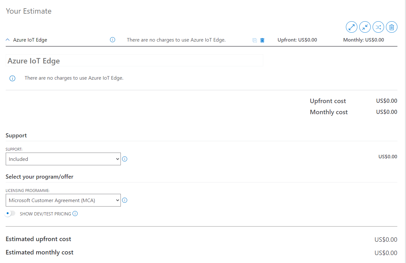Click the collapse all icon
Image resolution: width=406 pixels, height=263 pixels.
point(365,27)
